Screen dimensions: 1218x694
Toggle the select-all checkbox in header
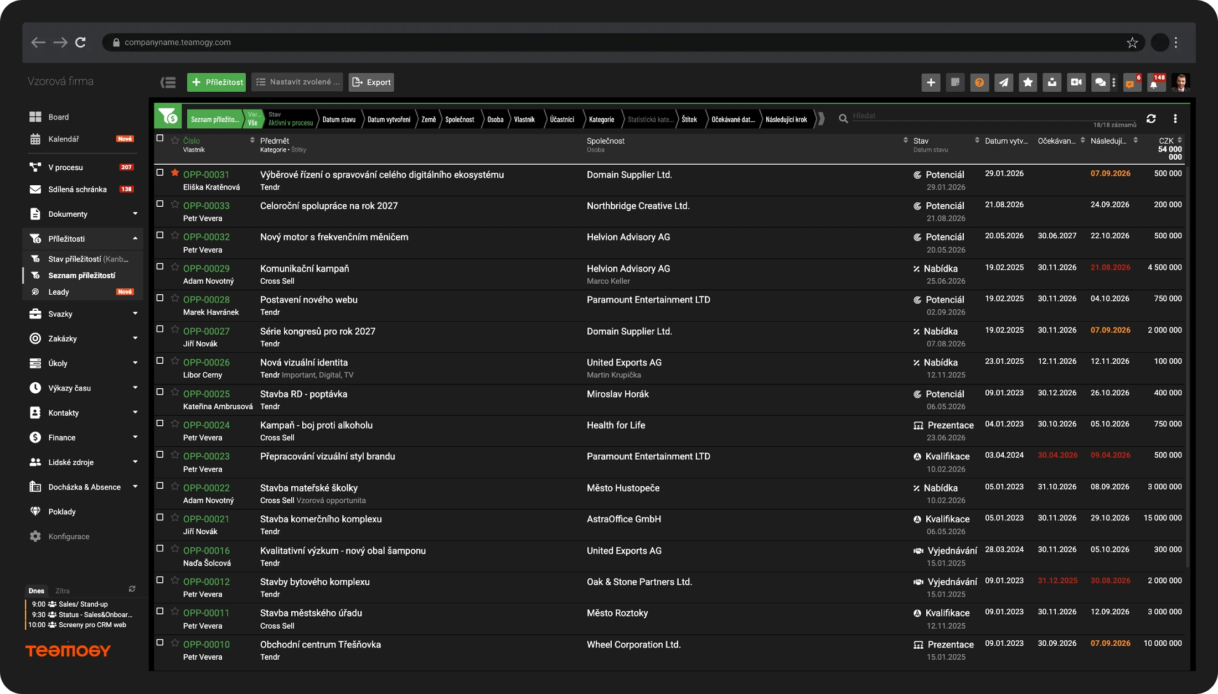click(160, 138)
